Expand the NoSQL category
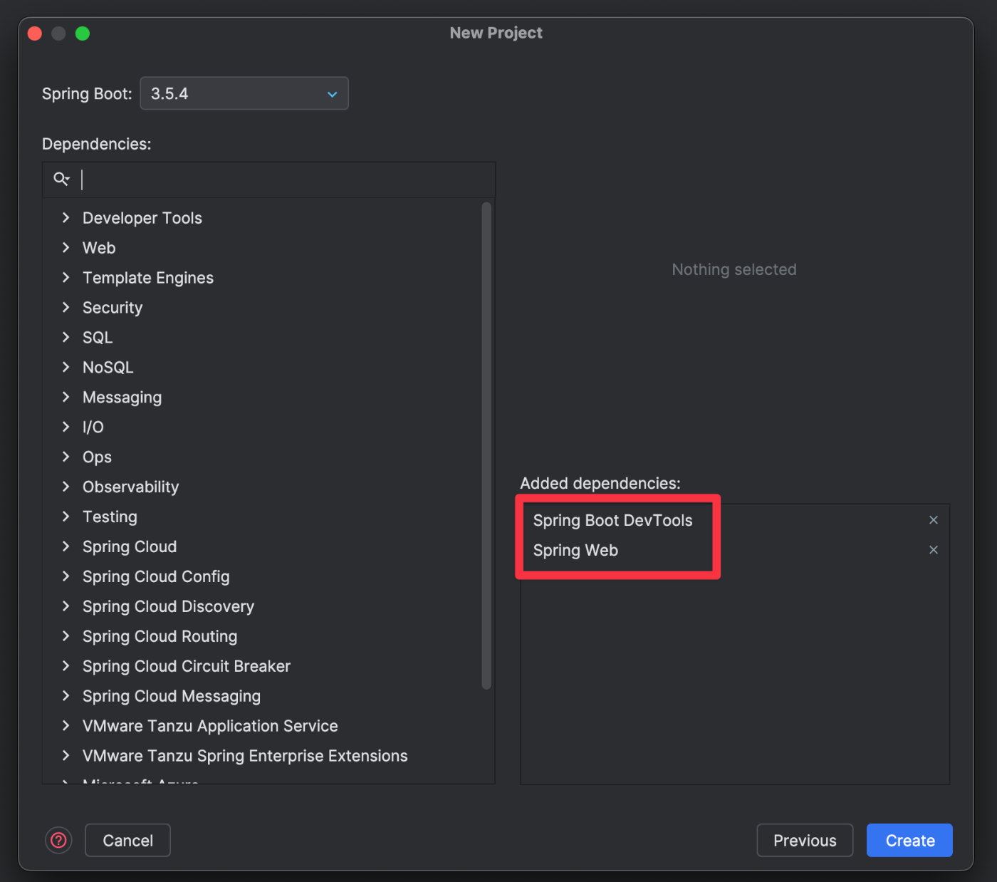The height and width of the screenshot is (882, 997). [x=66, y=368]
